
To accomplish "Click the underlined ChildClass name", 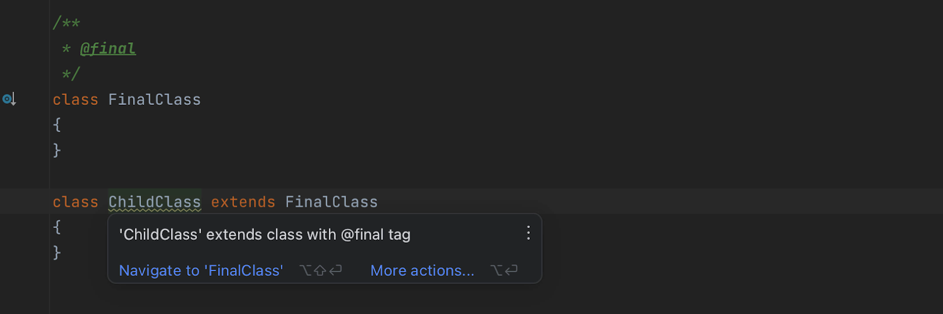I will coord(154,202).
